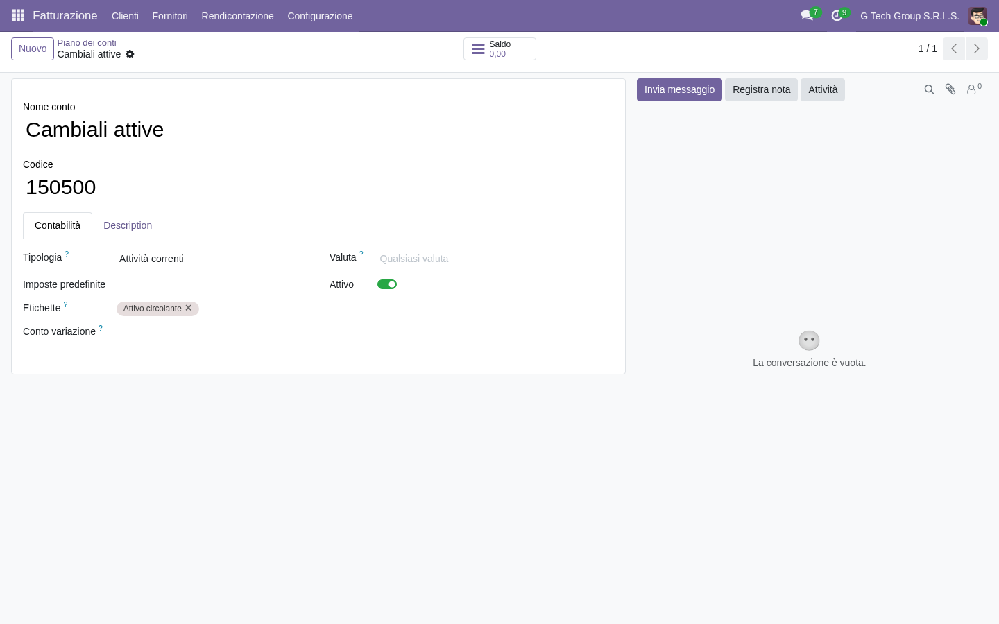Go to the next record arrow

[976, 49]
